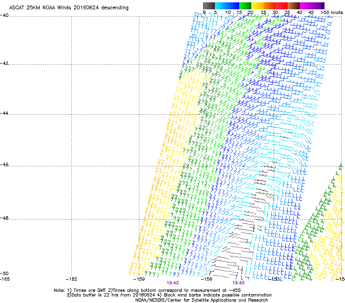Screen dimensions: 345x303
Task: Click the '25' legend scale label
Action: point(263,12)
